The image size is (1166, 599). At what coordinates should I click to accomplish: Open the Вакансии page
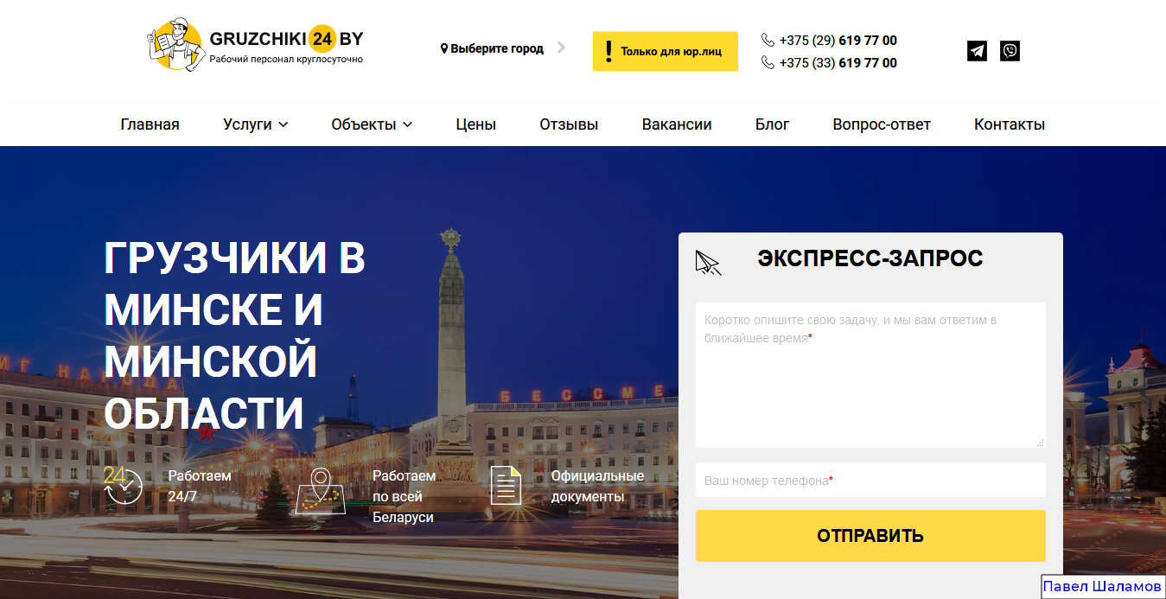point(677,124)
